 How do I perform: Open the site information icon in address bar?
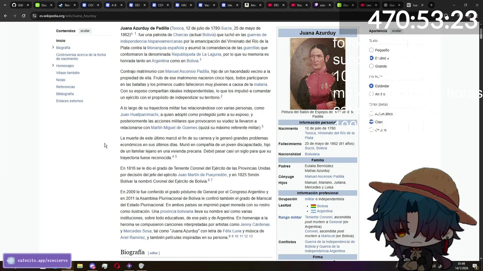point(34,16)
